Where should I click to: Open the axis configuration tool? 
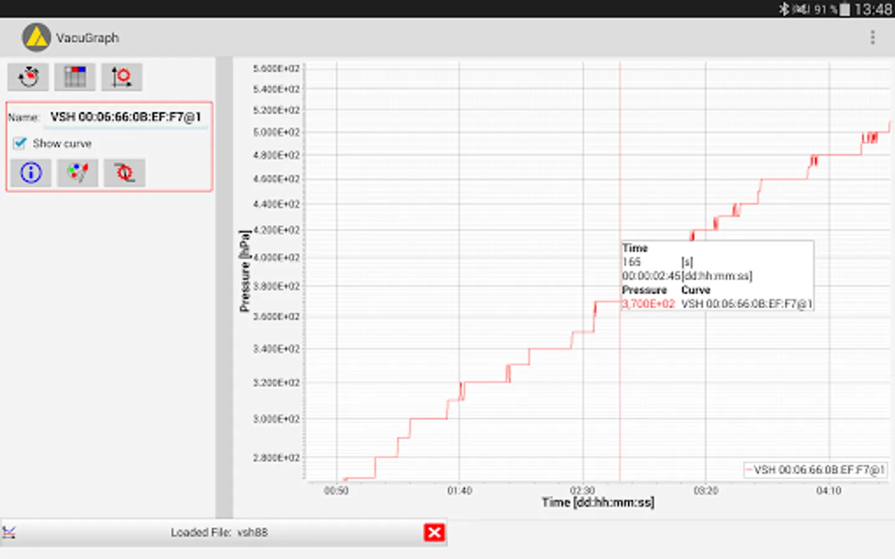(121, 76)
